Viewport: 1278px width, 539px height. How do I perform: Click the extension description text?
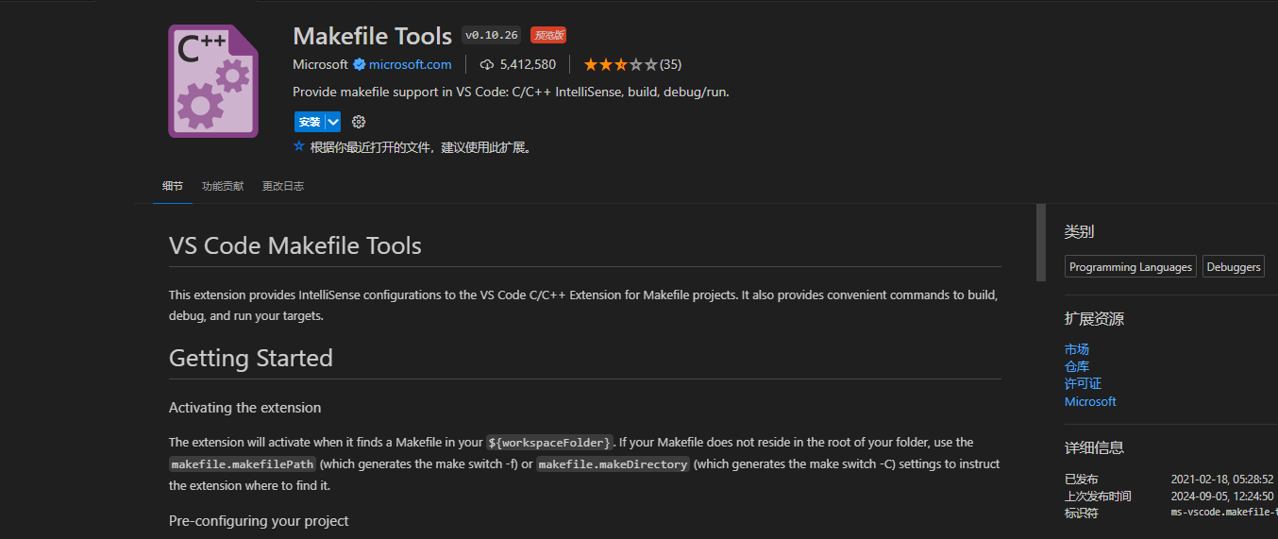[511, 92]
